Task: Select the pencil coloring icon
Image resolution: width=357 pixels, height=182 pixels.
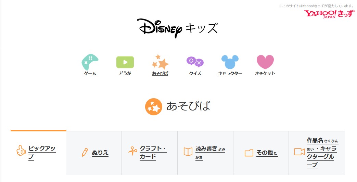Action: [x=85, y=152]
